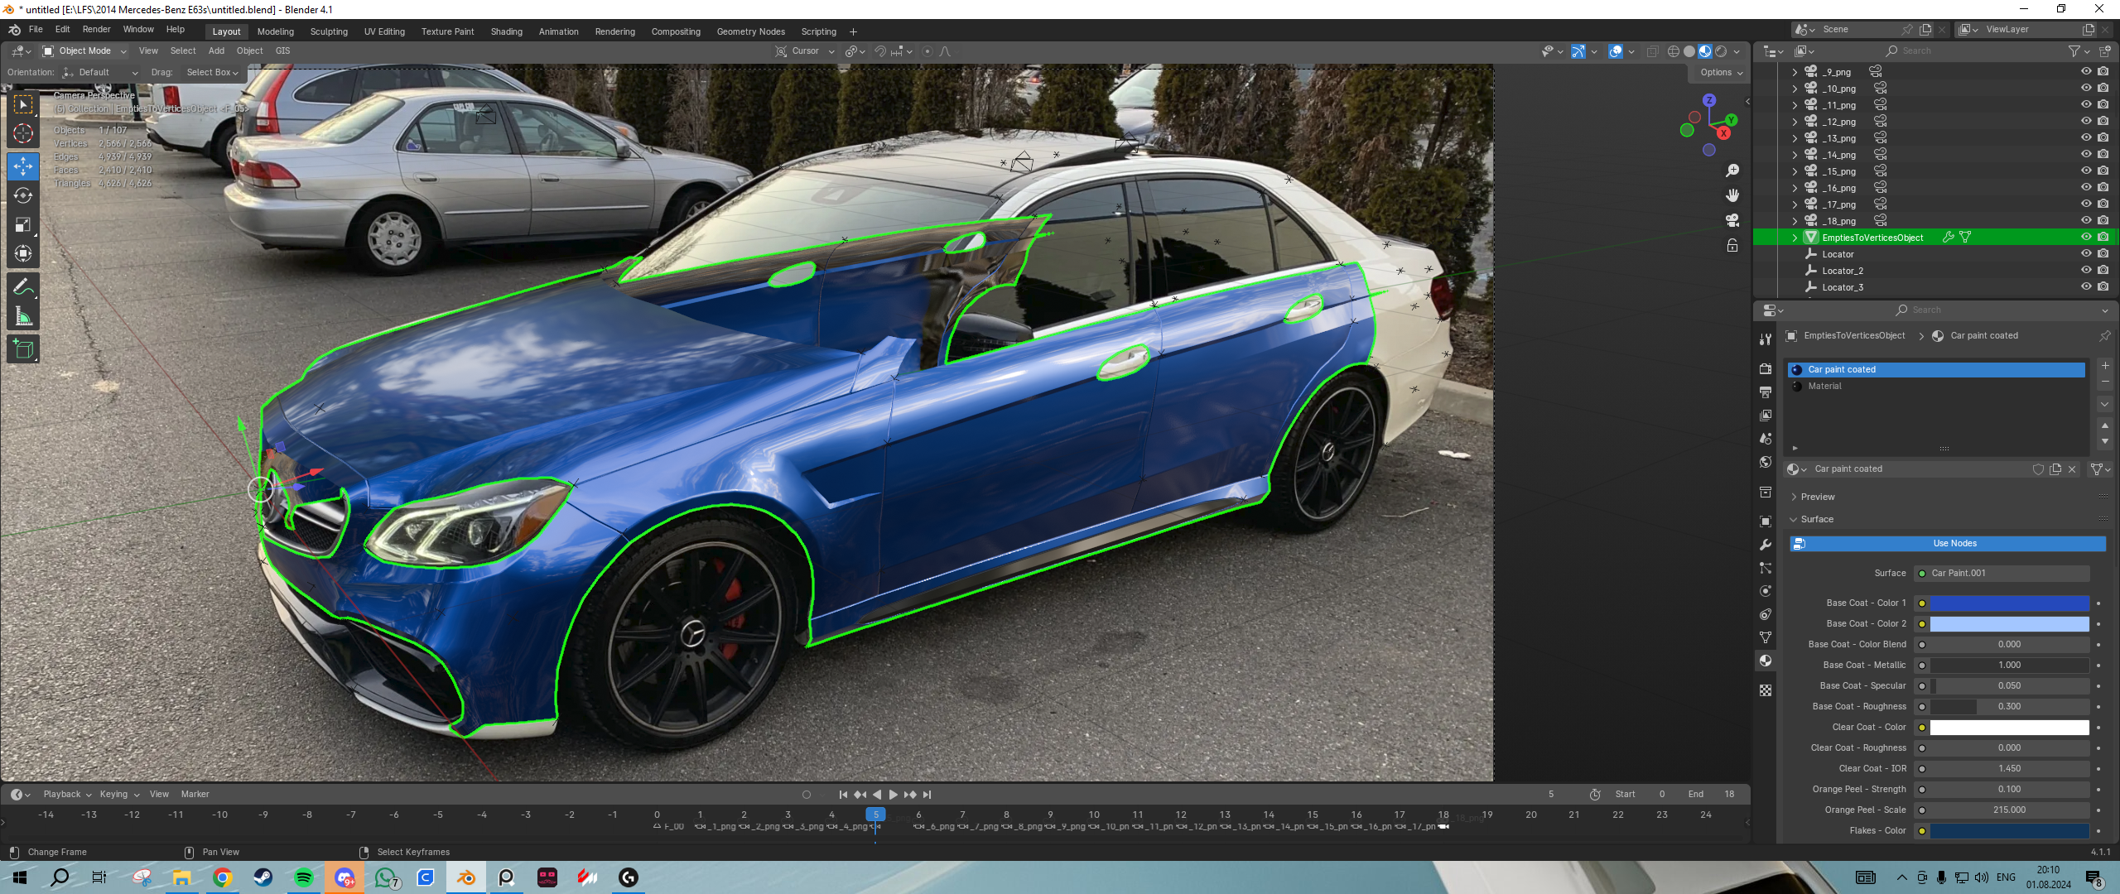Hide EmptiesToVerticesObject in the viewport
Viewport: 2120px width, 894px height.
pyautogui.click(x=2086, y=238)
